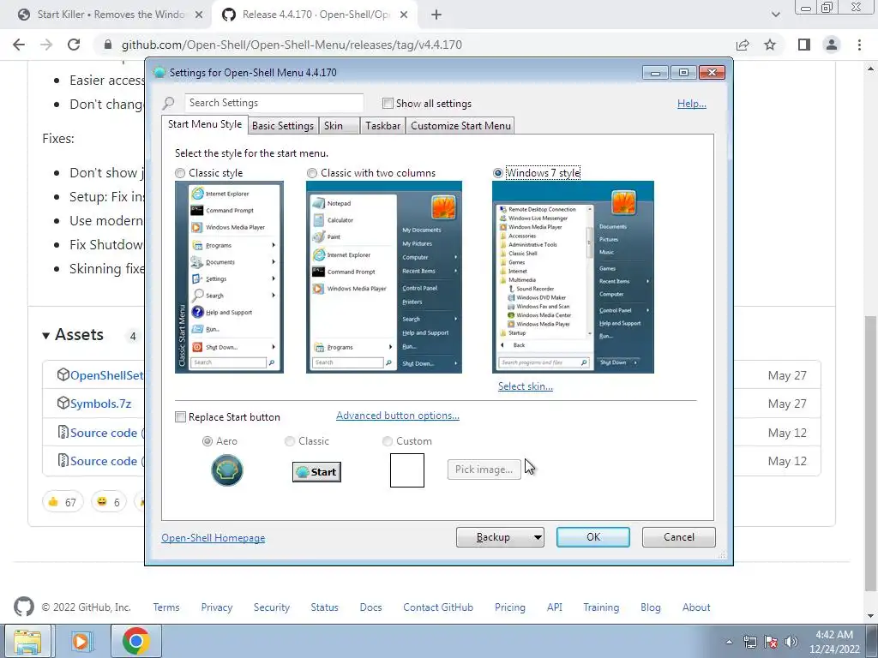Click the Search Settings input field
878x658 pixels.
[274, 103]
